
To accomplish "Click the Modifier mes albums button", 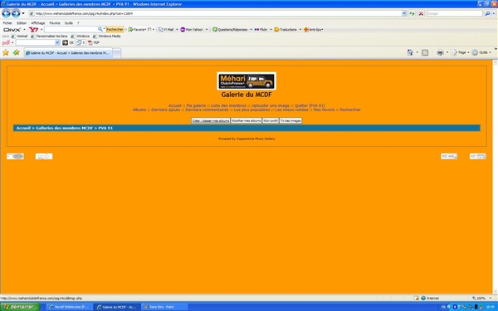I will (x=247, y=121).
